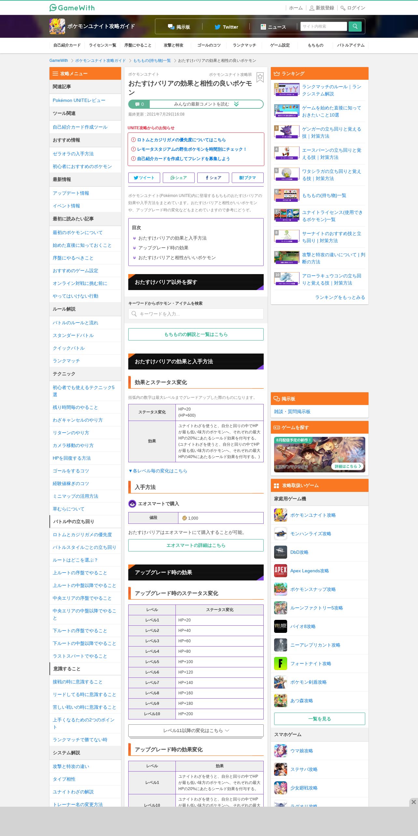The width and height of the screenshot is (418, 836).
Task: Click the エースバーン ranking thumbnail
Action: pos(287,153)
